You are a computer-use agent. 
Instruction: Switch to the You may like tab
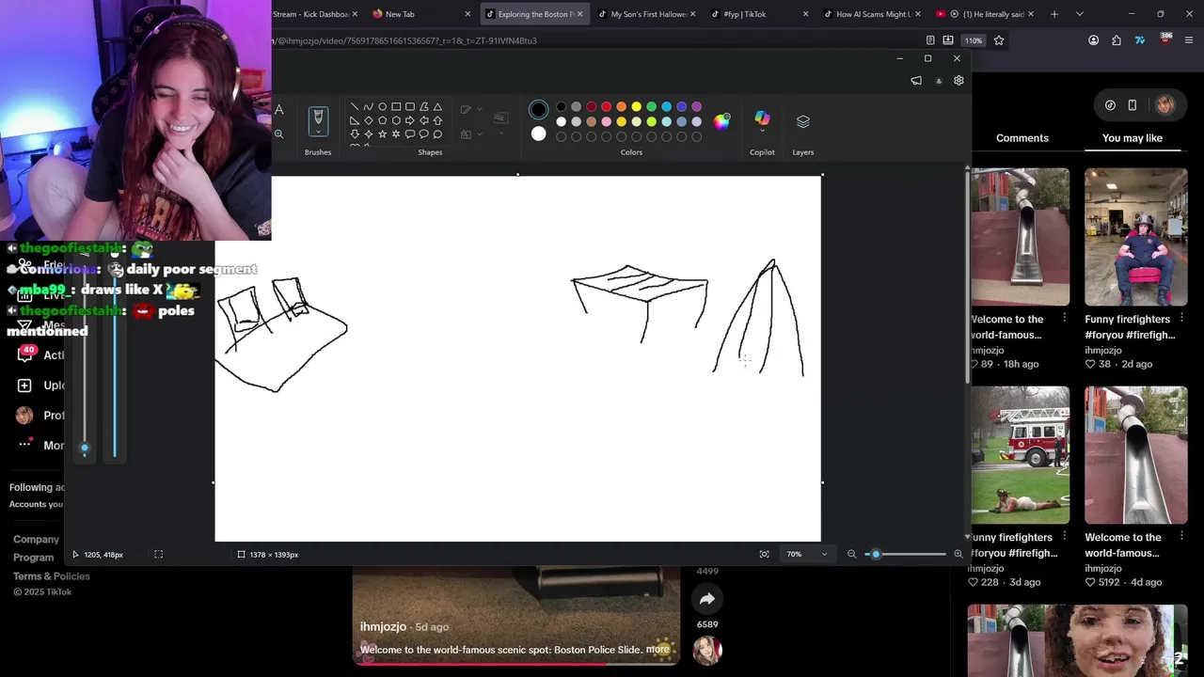(1133, 138)
